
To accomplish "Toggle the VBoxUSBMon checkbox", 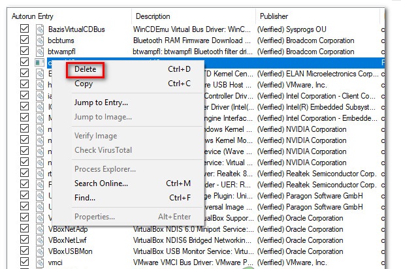I will (25, 251).
